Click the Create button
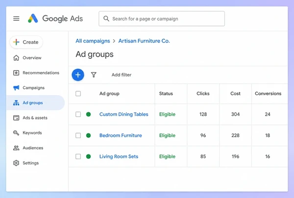Screen dimensions: 294x198 26,42
